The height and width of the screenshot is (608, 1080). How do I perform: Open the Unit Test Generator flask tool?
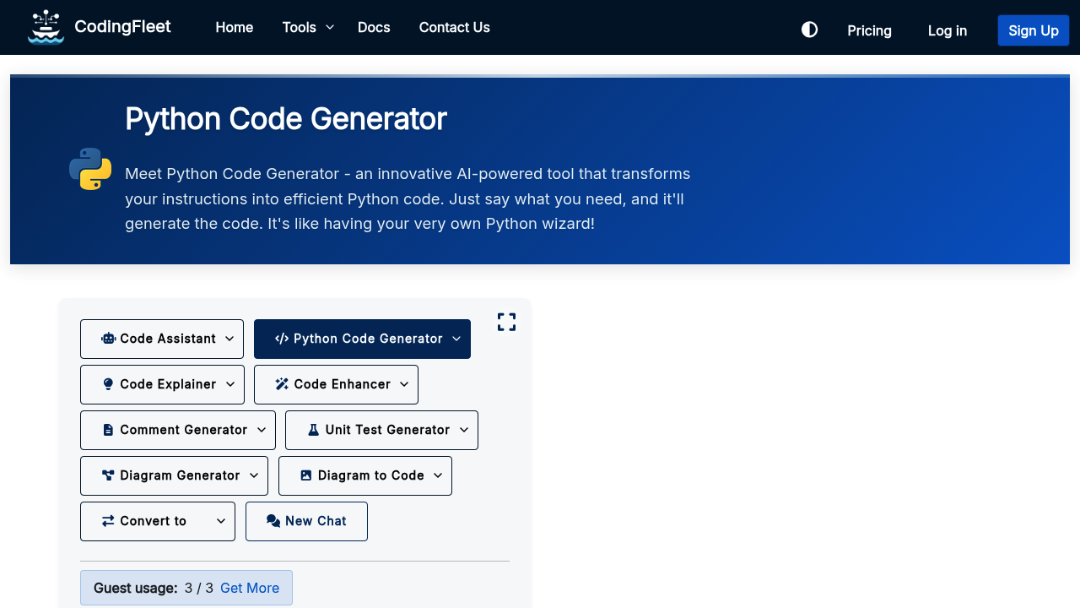(381, 430)
